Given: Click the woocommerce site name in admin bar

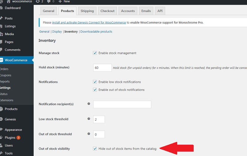Looking at the screenshot, I should pos(22,2).
